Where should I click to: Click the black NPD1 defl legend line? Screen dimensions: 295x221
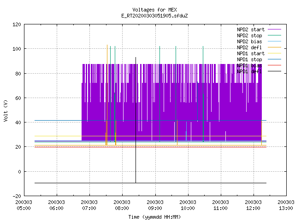tap(274, 71)
